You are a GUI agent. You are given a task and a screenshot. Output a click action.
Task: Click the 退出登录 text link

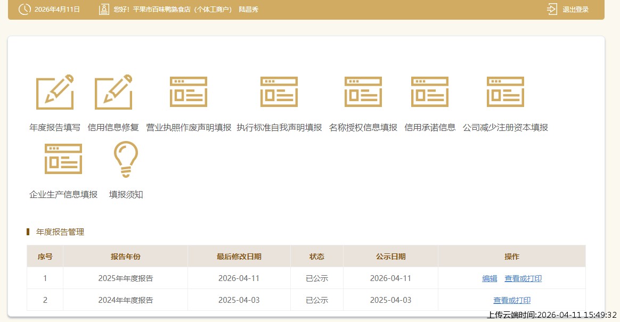(x=576, y=10)
